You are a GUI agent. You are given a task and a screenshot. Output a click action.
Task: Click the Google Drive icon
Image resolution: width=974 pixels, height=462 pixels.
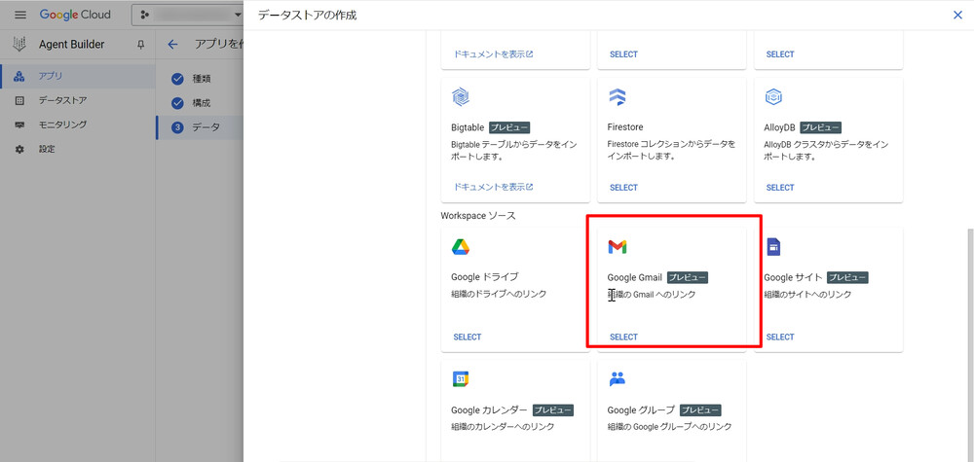pyautogui.click(x=461, y=247)
